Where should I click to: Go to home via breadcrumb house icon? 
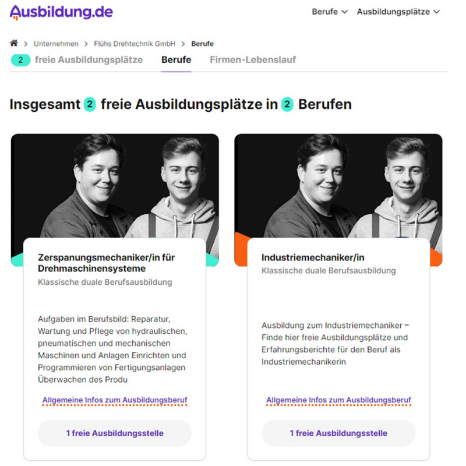pos(13,43)
